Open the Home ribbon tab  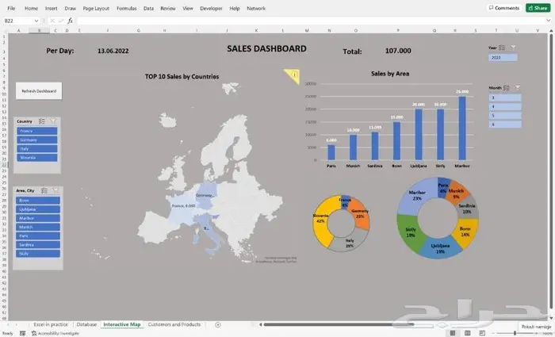click(31, 8)
